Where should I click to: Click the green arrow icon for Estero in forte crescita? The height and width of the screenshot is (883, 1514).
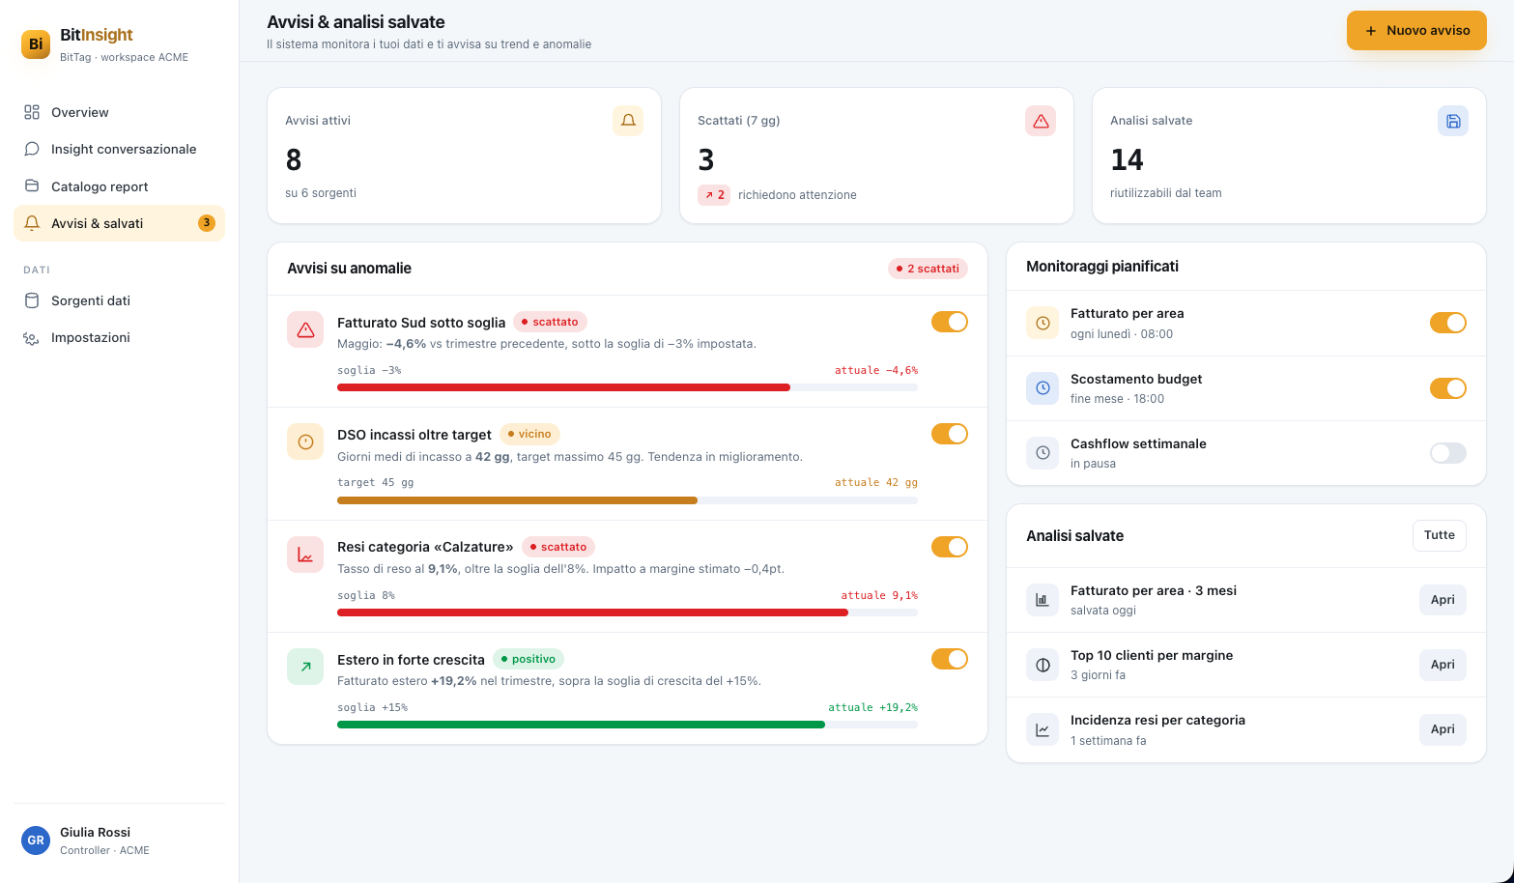[x=305, y=667]
